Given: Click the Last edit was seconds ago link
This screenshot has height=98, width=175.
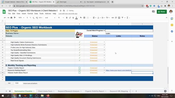Looking at the screenshot, I should (68, 14).
